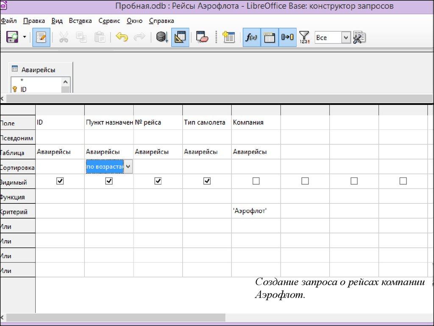Click the Undo arrow icon
Image resolution: width=434 pixels, height=326 pixels.
click(122, 37)
